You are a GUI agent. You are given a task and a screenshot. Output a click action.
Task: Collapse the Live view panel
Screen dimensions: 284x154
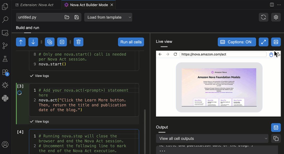[276, 42]
